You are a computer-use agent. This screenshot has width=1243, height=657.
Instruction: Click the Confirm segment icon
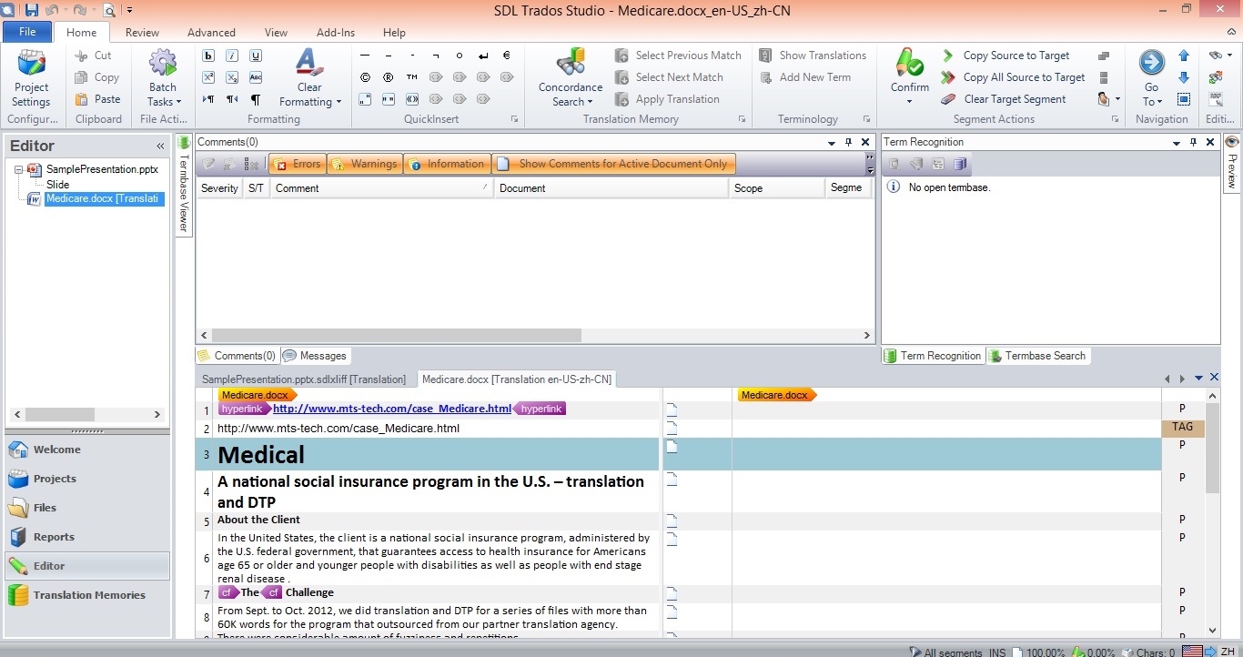(910, 64)
